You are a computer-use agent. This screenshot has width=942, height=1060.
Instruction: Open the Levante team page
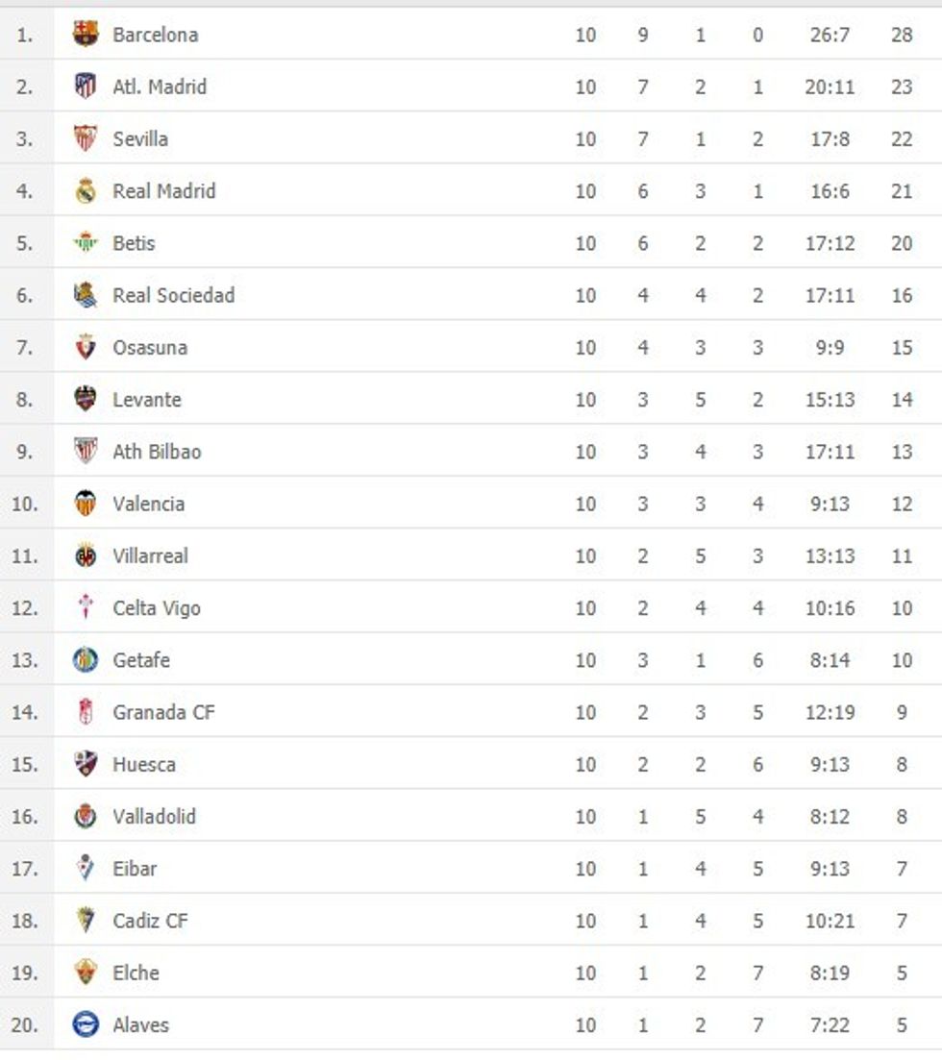click(147, 400)
